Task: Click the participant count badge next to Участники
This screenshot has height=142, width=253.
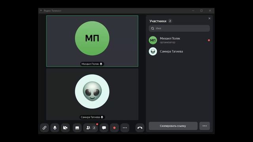Action: click(170, 21)
